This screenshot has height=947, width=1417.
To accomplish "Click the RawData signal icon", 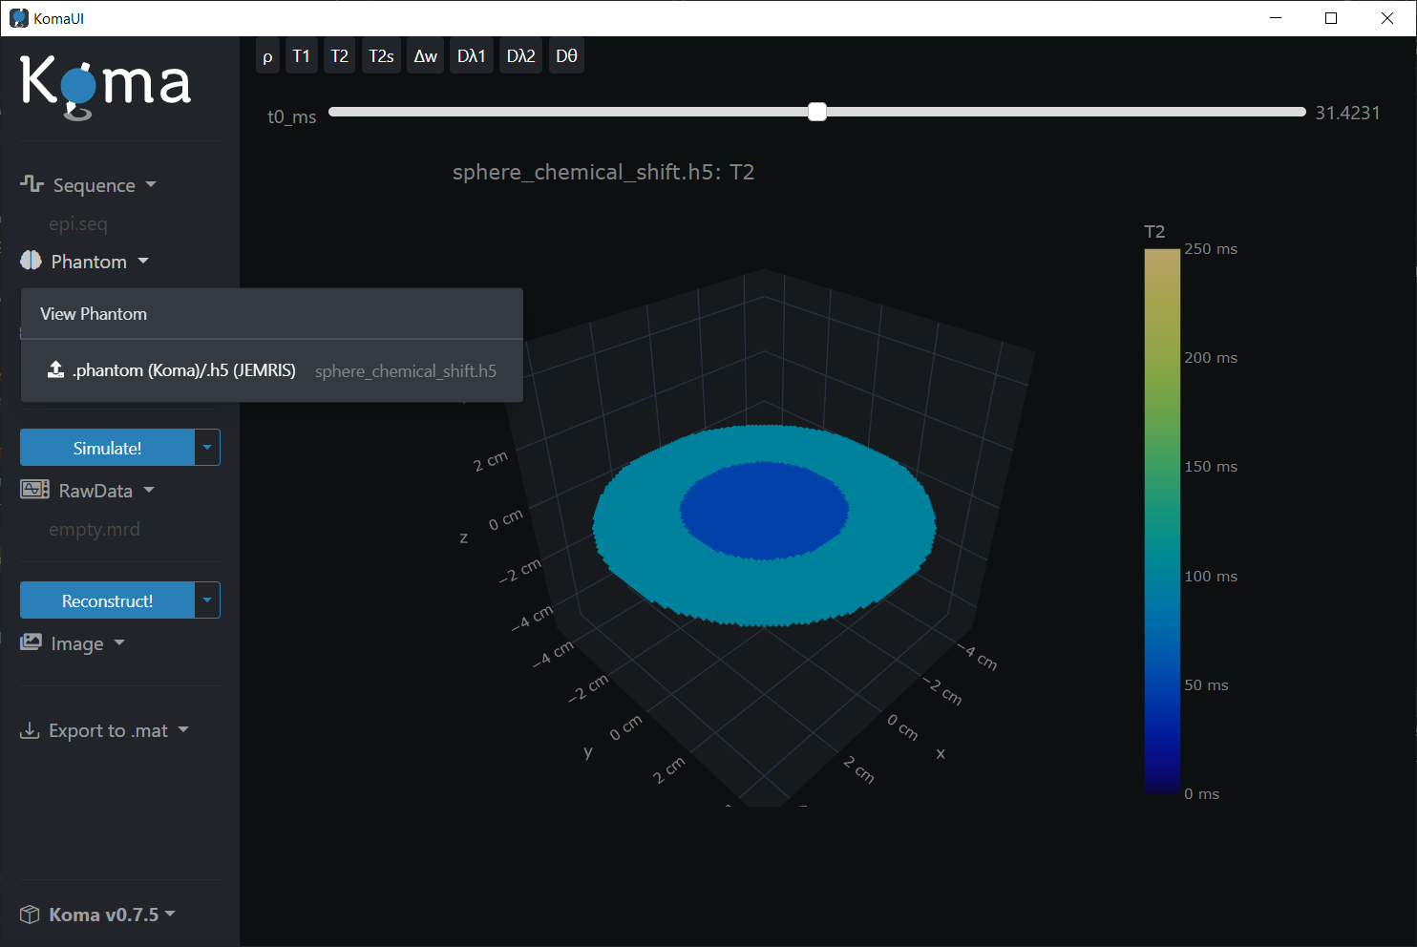I will coord(35,490).
